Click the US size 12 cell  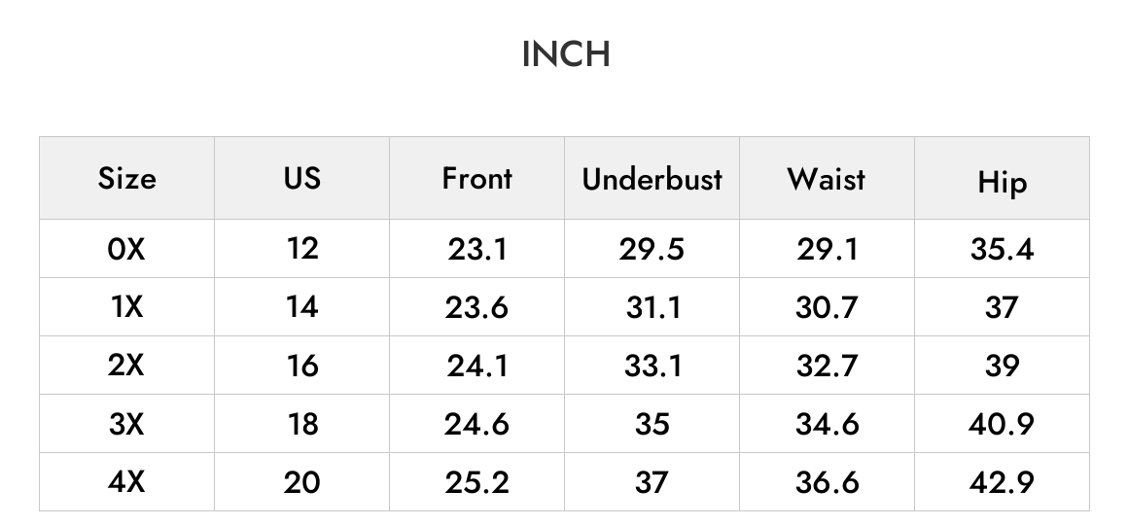click(302, 249)
